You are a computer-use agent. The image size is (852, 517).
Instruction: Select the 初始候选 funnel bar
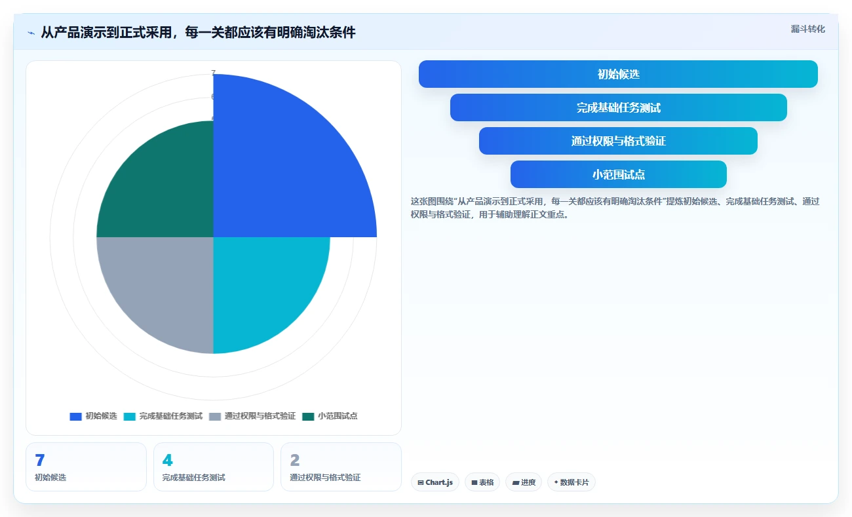click(618, 74)
